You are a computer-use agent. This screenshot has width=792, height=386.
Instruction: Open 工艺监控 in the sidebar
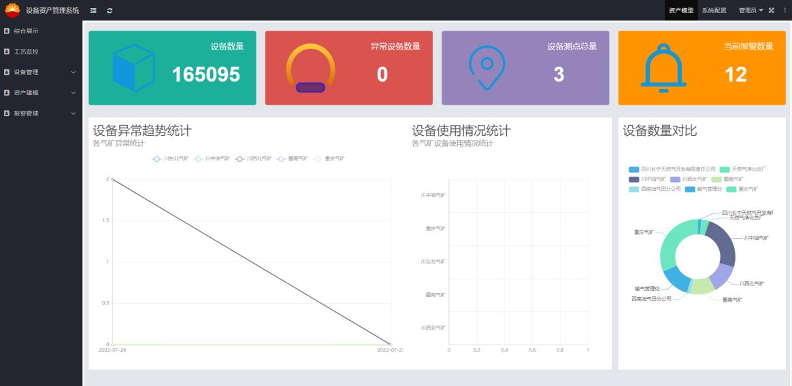click(x=27, y=52)
